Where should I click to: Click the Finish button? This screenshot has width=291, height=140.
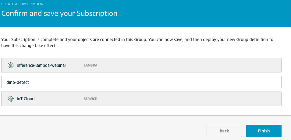[264, 131]
